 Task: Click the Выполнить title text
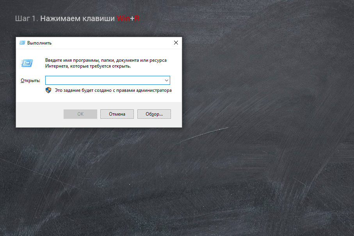(39, 43)
